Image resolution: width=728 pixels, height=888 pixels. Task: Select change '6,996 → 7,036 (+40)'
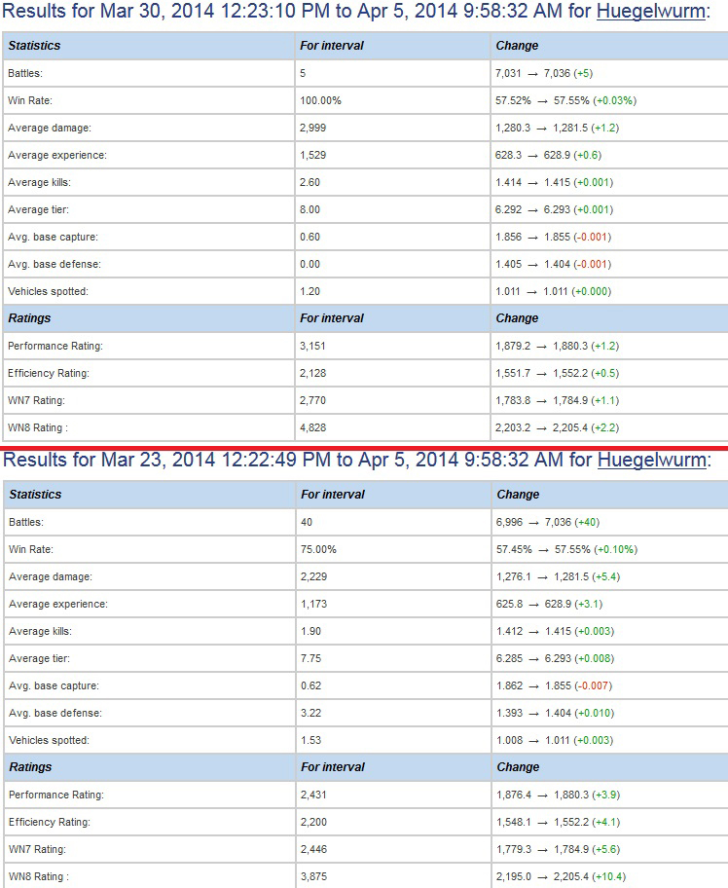click(x=547, y=522)
